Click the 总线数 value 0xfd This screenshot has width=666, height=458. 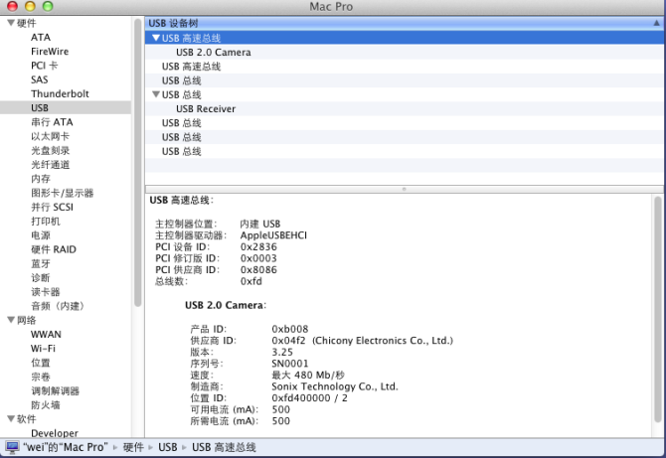pos(251,281)
